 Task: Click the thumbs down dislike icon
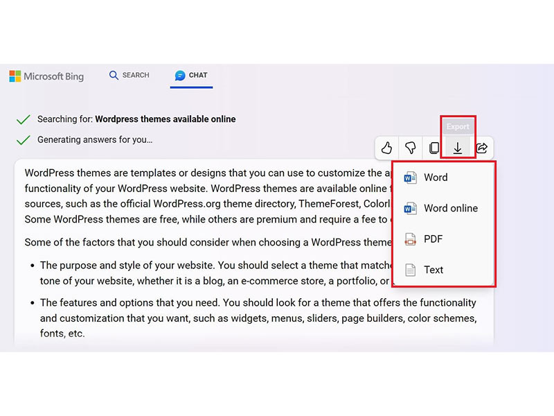pyautogui.click(x=410, y=148)
